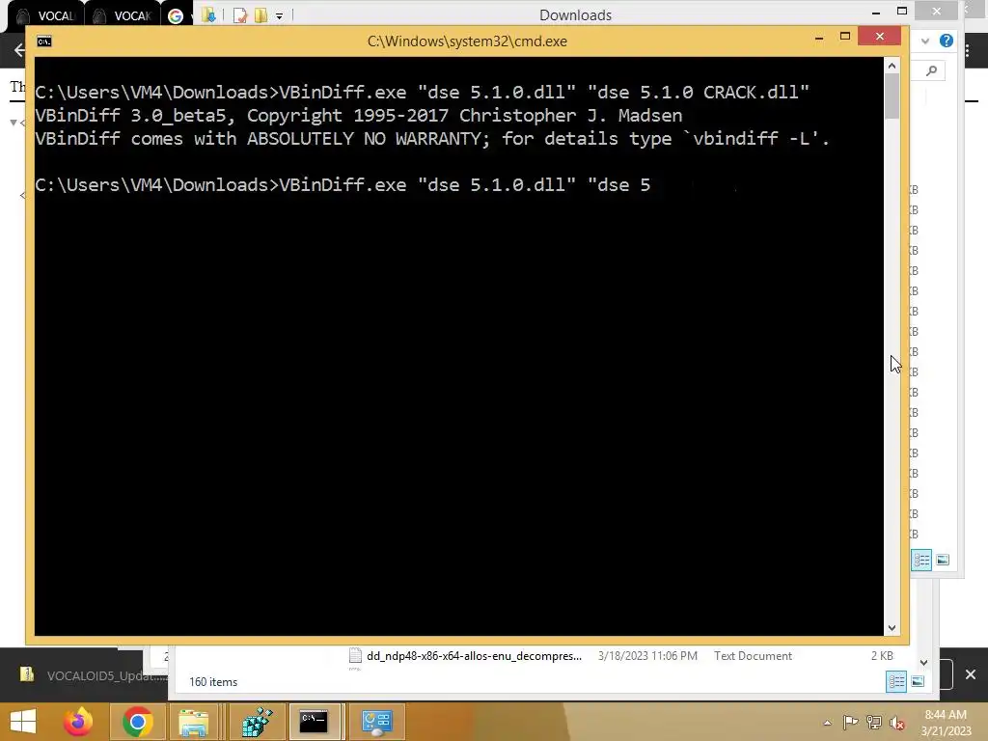The image size is (988, 741).
Task: Open the Windows Start menu
Action: (x=23, y=722)
